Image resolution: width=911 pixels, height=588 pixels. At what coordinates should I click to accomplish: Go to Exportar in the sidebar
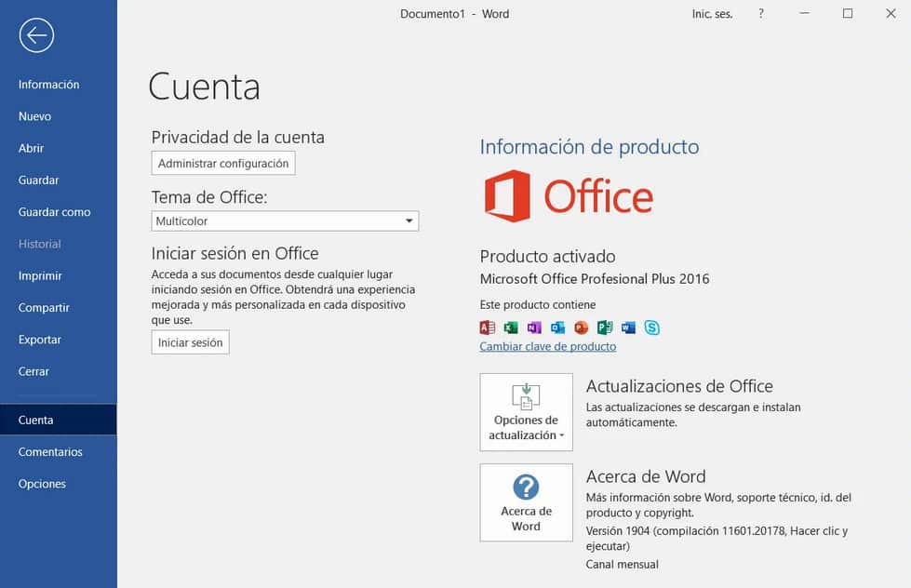[40, 340]
